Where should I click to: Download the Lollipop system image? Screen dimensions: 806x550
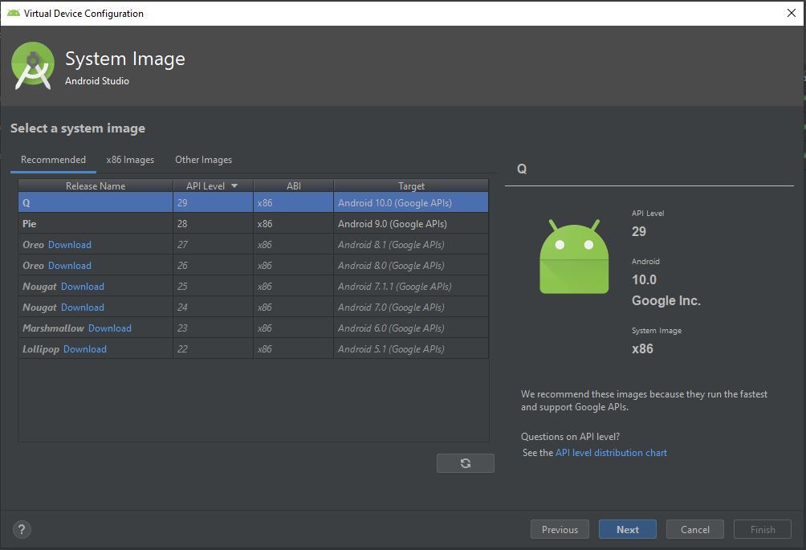point(85,349)
